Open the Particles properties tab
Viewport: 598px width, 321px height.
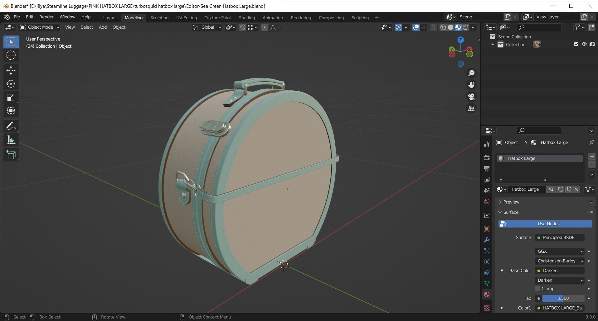(487, 251)
